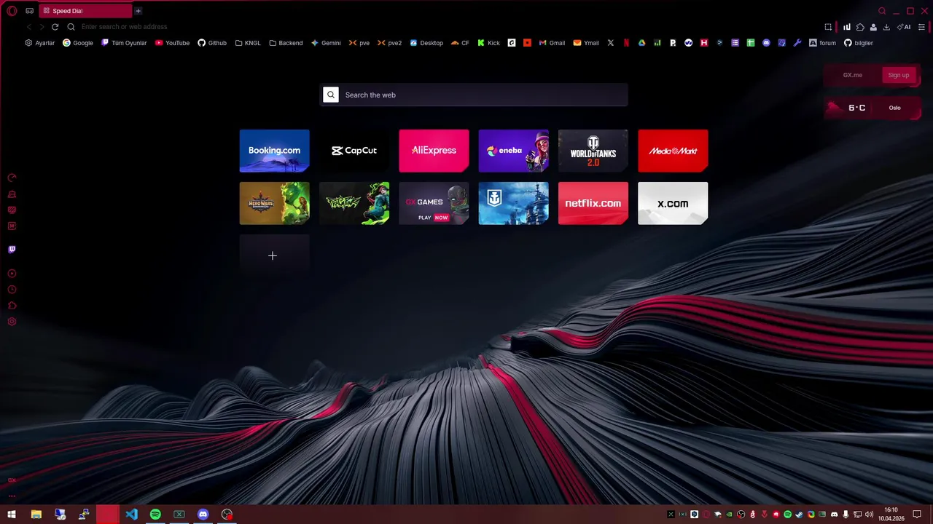Open the extensions cube icon in toolbar
933x524 pixels.
click(860, 27)
